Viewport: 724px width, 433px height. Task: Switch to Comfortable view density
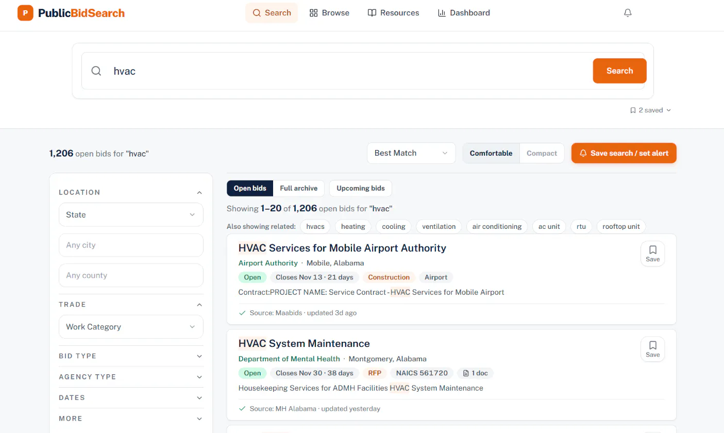point(491,153)
